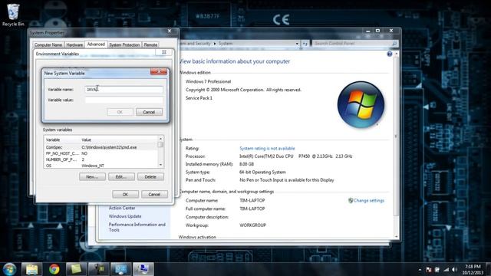Open the network signal tray icon
491x276 pixels.
446,270
